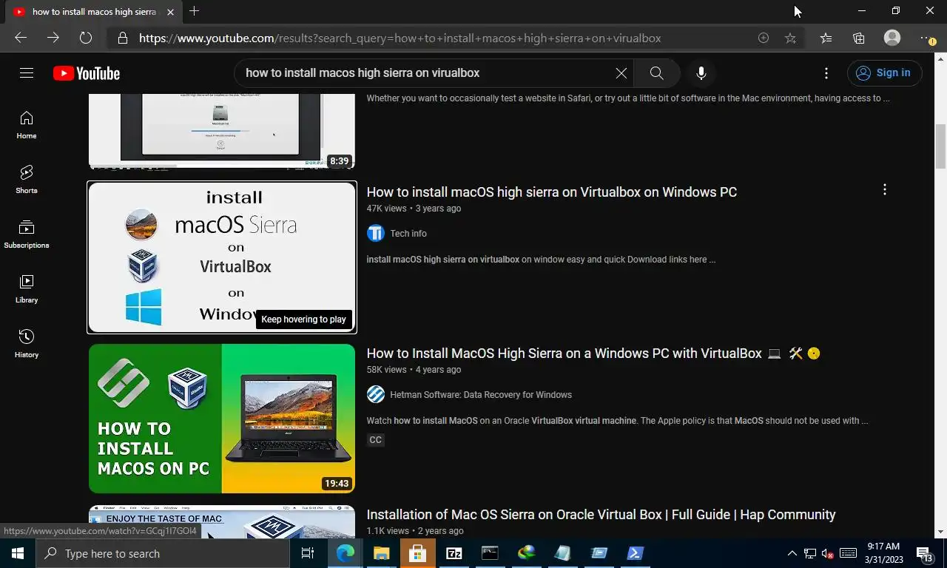Viewport: 947px width, 568px height.
Task: Open the 'HOW TO INSTALL MACOS ON PC' thumbnail
Action: click(222, 419)
